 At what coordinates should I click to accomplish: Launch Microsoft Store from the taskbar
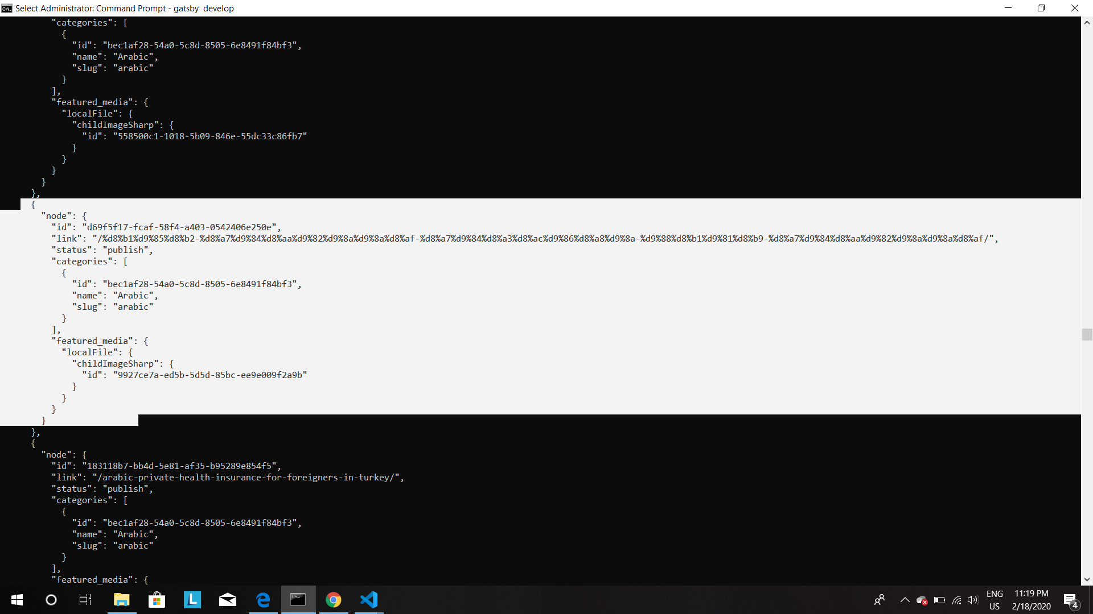coord(157,600)
